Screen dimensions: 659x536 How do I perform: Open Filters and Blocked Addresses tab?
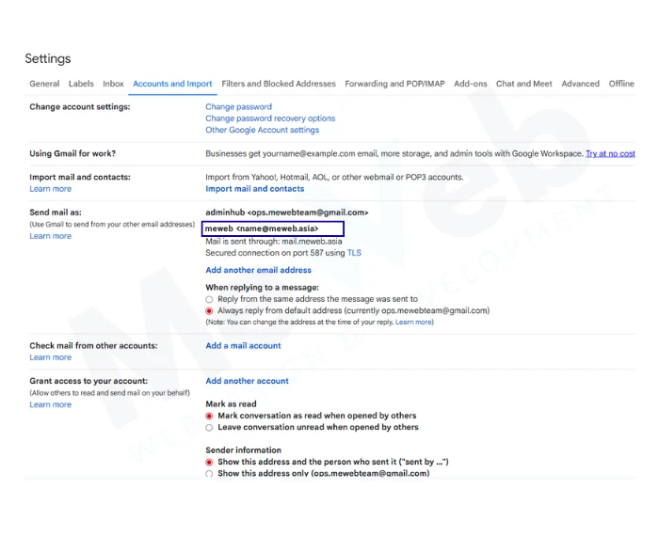click(x=278, y=84)
